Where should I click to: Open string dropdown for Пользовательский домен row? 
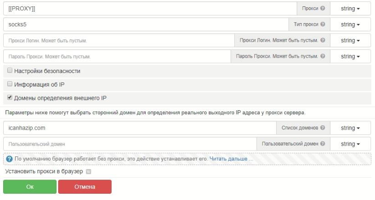(350, 144)
